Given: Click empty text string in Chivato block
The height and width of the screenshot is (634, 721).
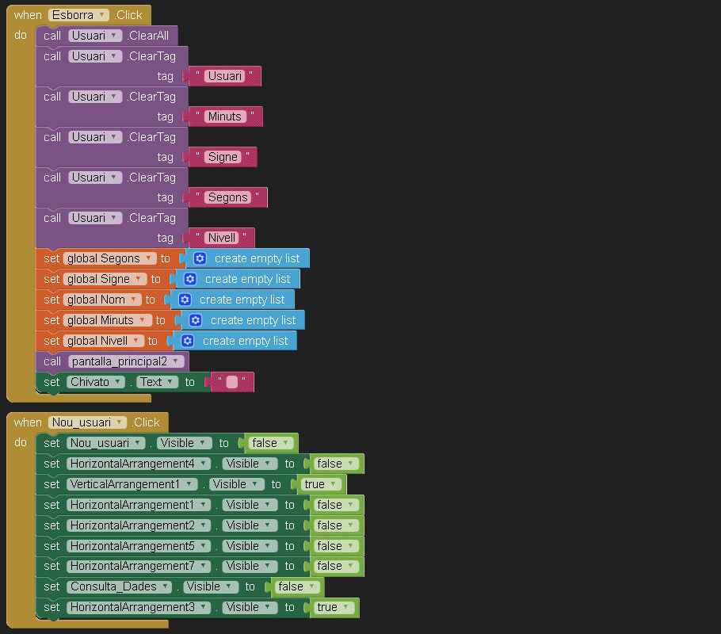Looking at the screenshot, I should 231,383.
